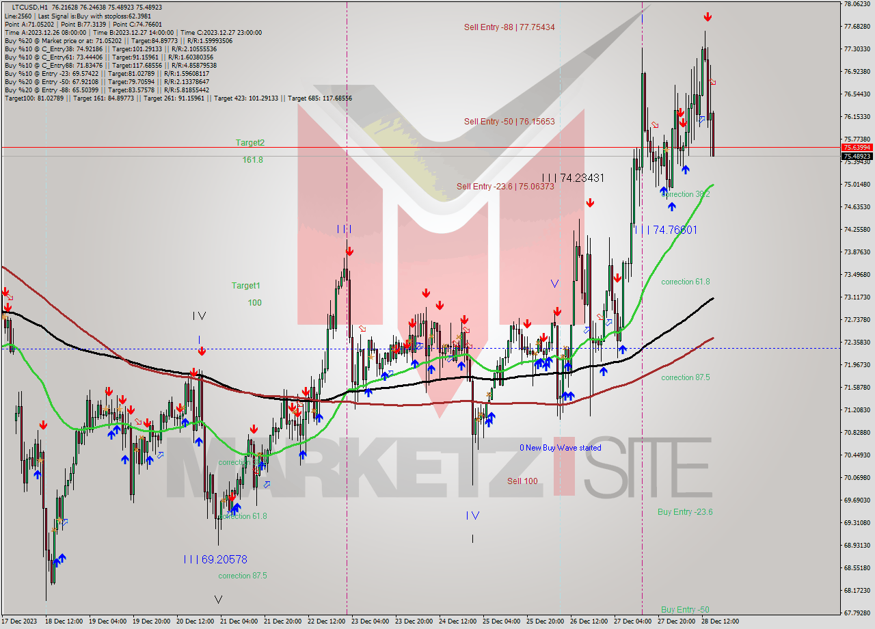
Task: Select the 'Buy Entry -50' label
Action: pos(685,610)
